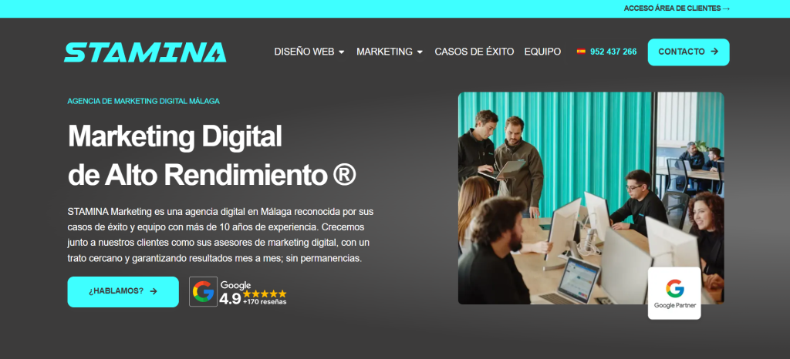
Task: Click the arrow in the ¿HABLAMOS? button
Action: click(154, 291)
